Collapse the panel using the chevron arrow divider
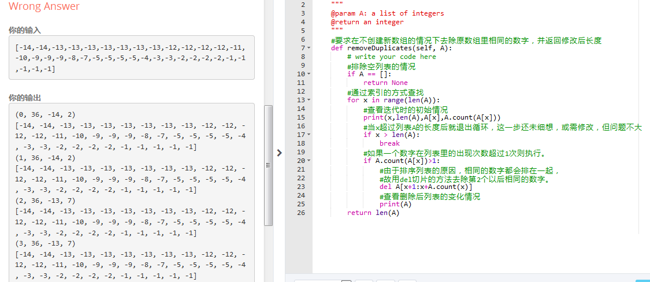Image resolution: width=650 pixels, height=282 pixels. pos(279,153)
